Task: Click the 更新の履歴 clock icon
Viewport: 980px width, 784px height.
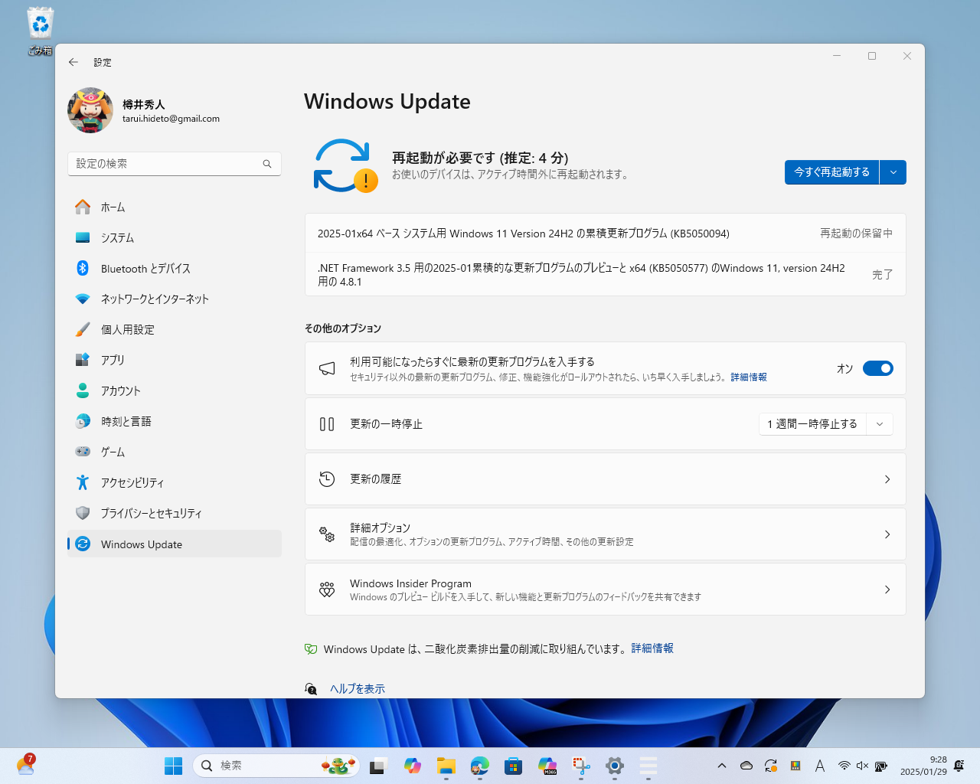Action: (327, 479)
